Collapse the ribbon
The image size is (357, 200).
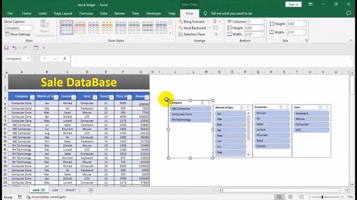(x=350, y=41)
